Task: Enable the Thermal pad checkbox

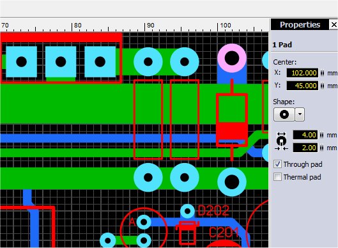Action: pyautogui.click(x=277, y=177)
